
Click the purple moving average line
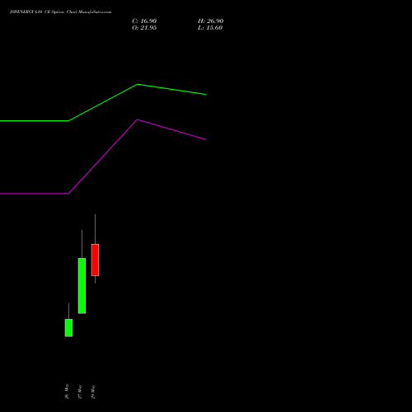[x=103, y=157]
